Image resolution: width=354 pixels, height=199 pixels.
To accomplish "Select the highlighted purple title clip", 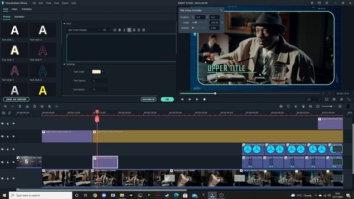I will [x=105, y=162].
